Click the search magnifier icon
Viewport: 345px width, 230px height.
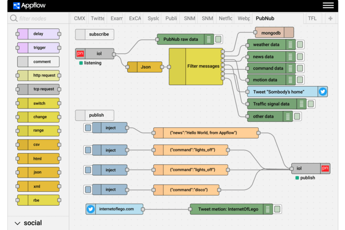click(x=14, y=18)
